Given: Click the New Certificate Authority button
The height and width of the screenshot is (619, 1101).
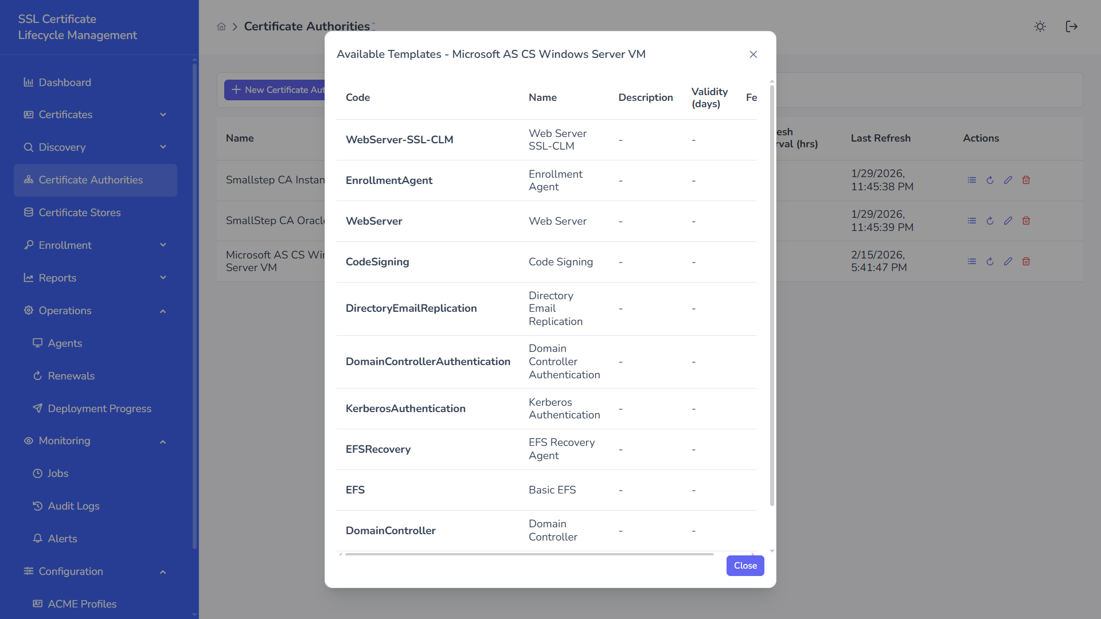Looking at the screenshot, I should pyautogui.click(x=275, y=90).
